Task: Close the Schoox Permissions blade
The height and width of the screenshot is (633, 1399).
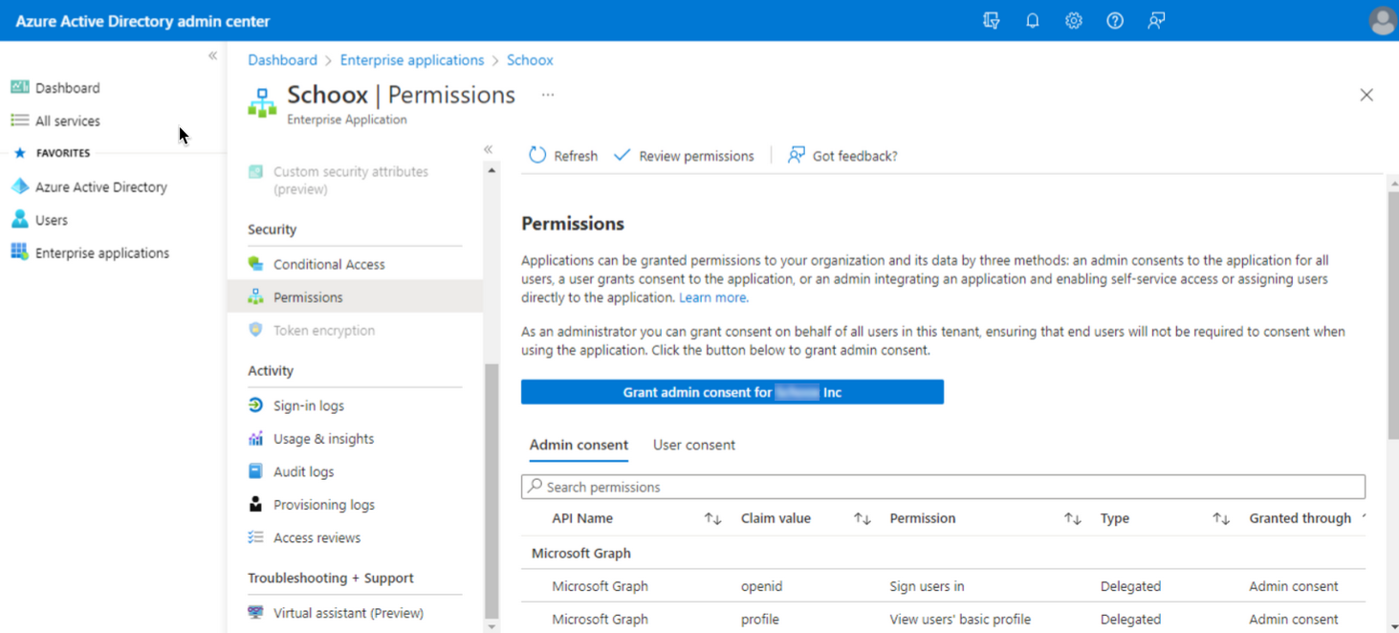Action: point(1366,95)
